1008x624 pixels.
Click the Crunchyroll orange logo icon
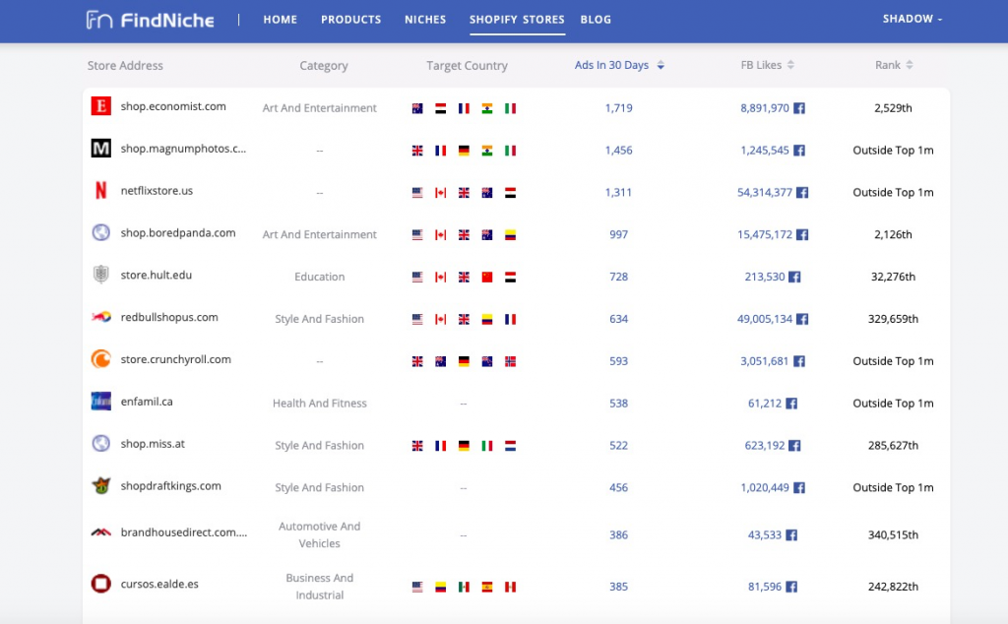click(x=101, y=359)
